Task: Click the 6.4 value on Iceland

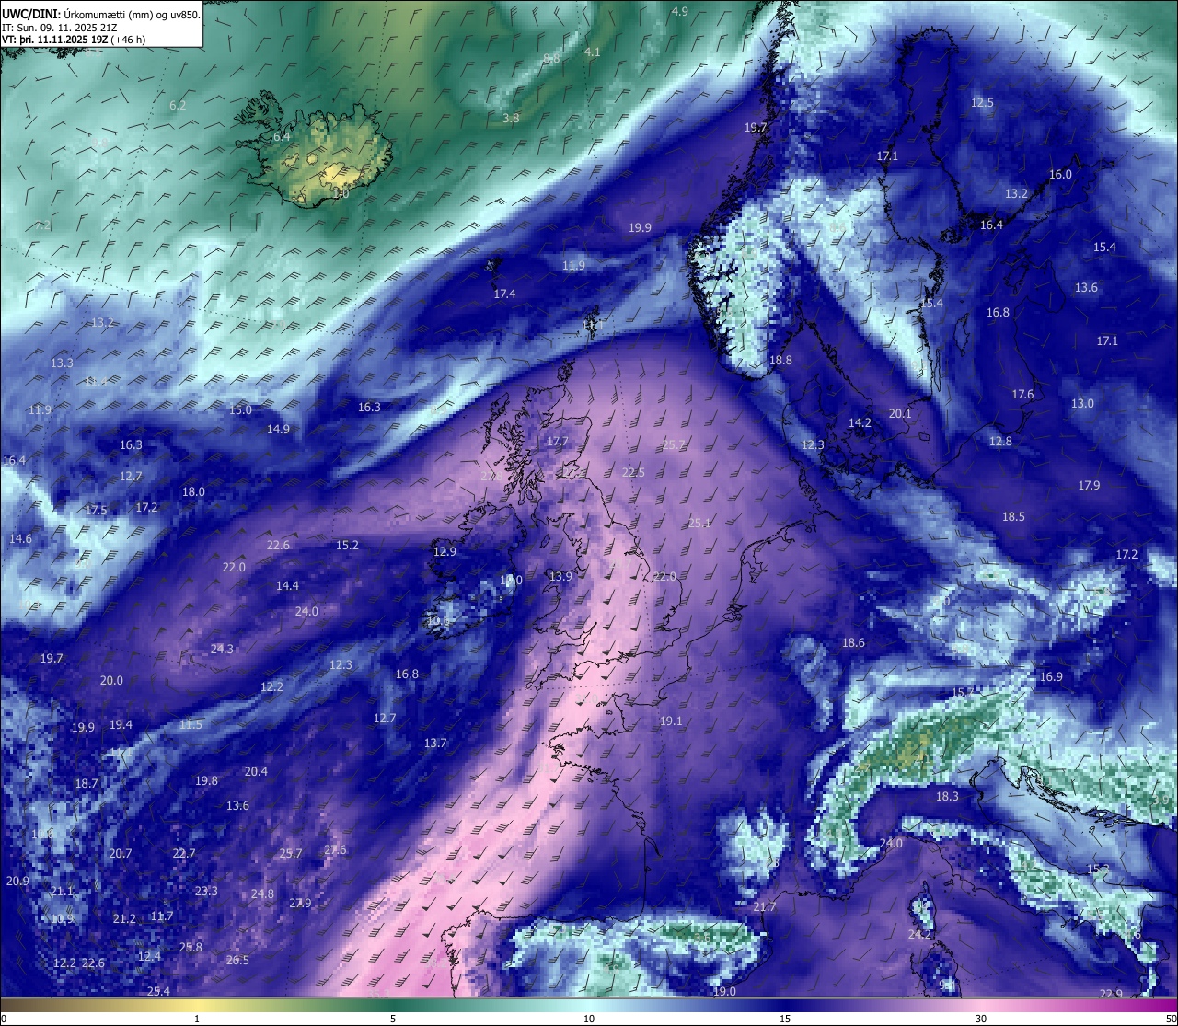Action: tap(283, 137)
